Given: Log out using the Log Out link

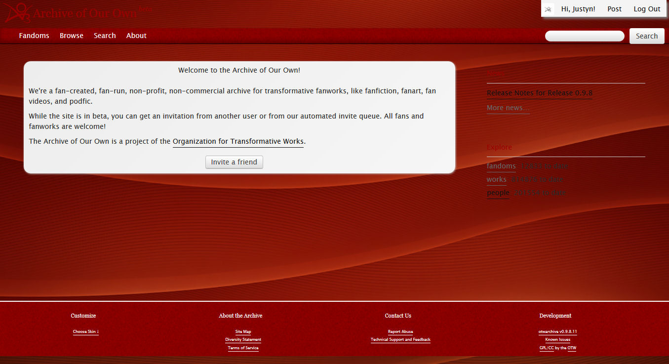Looking at the screenshot, I should pos(647,9).
